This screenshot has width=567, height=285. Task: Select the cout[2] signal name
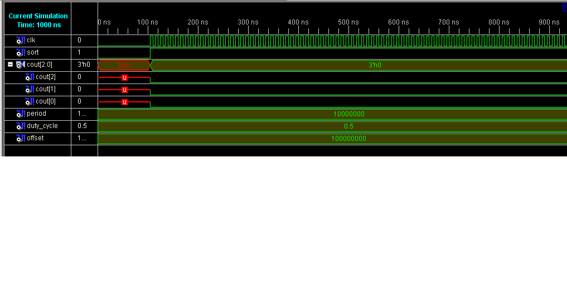tap(46, 77)
